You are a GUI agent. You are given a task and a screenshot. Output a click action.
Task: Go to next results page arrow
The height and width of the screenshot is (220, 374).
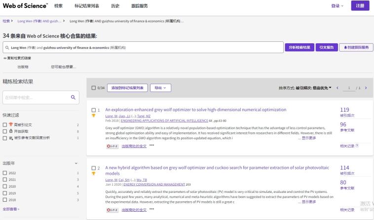366,88
